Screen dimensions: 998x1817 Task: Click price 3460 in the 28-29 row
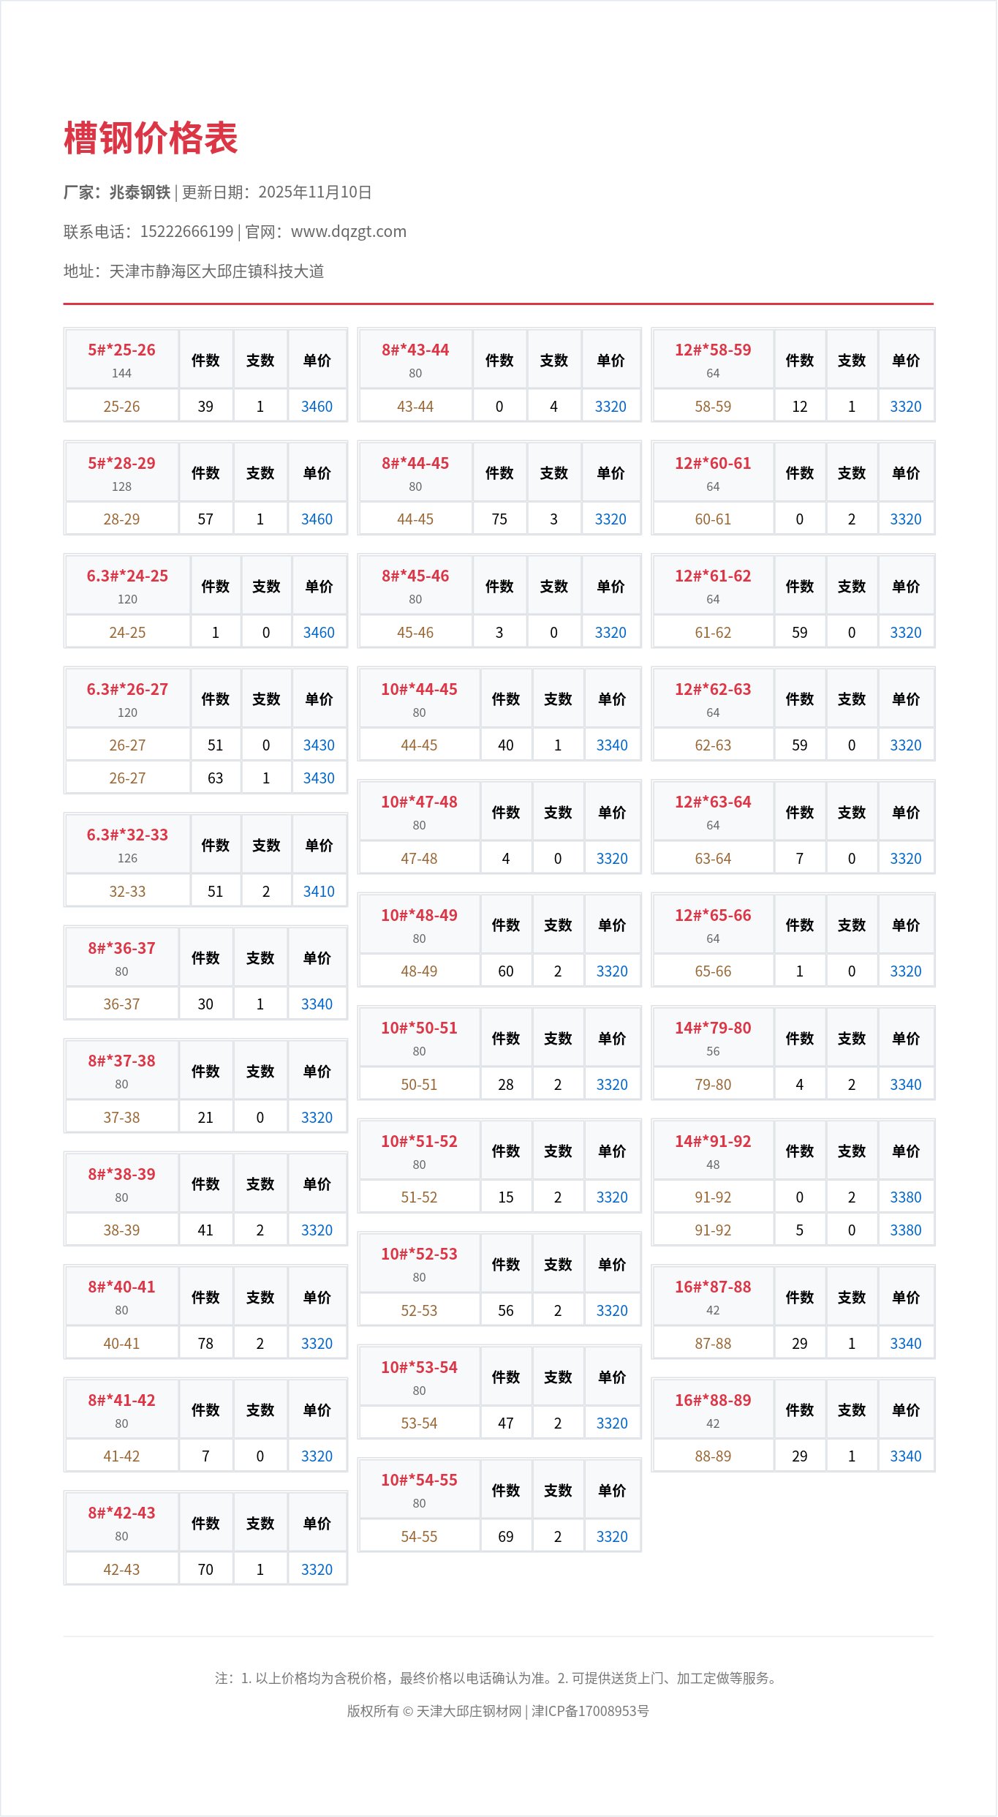pos(317,519)
